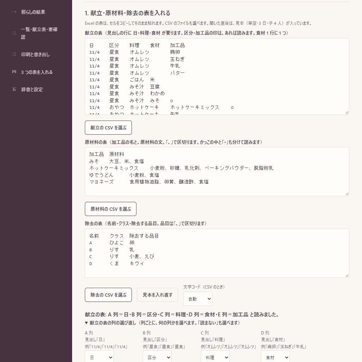The height and width of the screenshot is (362, 362).
Task: Select the 3つの表を入れる sidebar item
Action: click(x=37, y=72)
